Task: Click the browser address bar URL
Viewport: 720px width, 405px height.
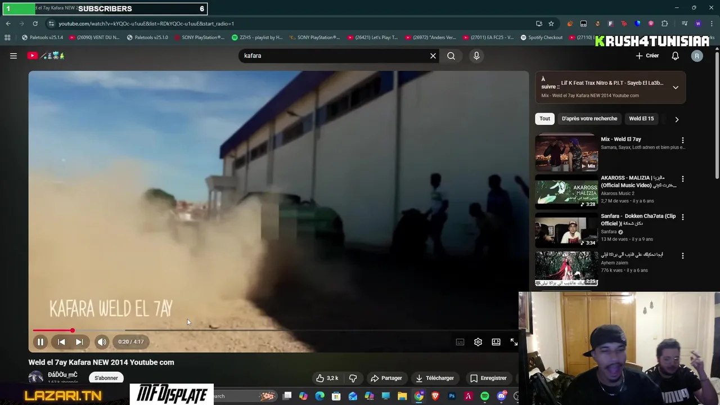Action: point(146,24)
